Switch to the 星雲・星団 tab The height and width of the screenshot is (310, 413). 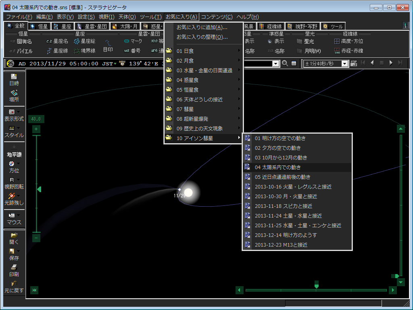(x=92, y=26)
